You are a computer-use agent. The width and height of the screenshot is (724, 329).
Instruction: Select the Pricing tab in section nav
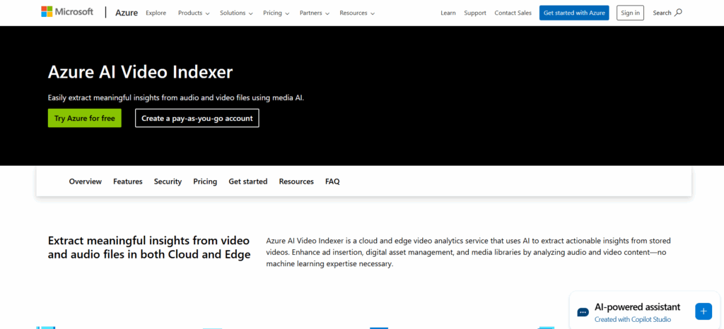(x=205, y=181)
